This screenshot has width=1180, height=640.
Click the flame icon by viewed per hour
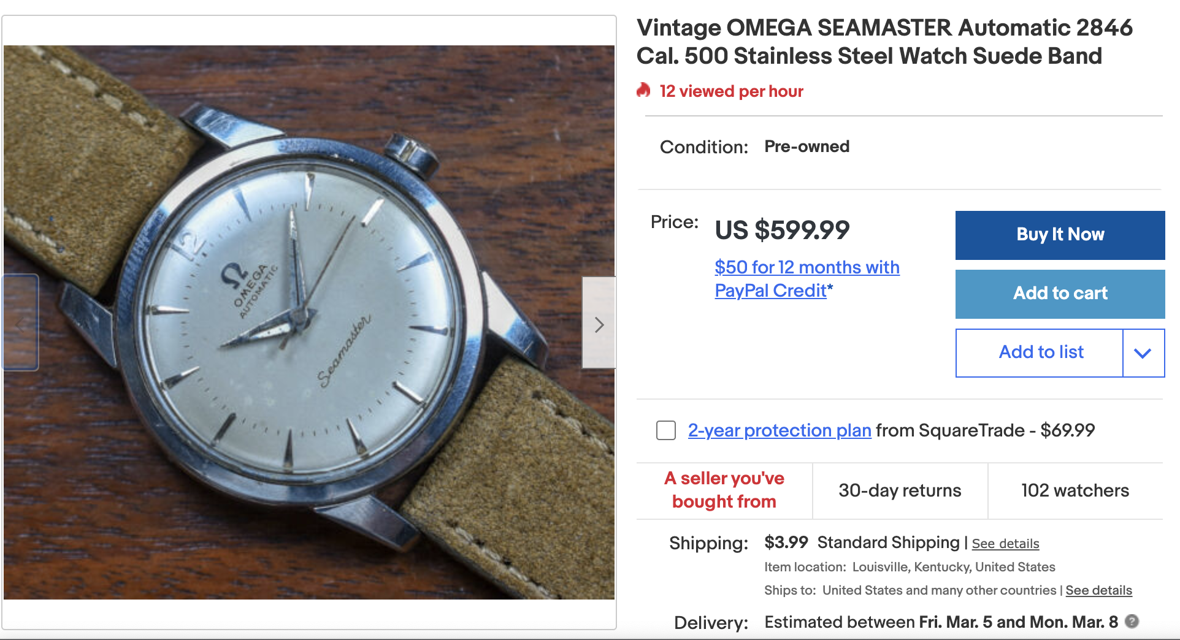[643, 91]
